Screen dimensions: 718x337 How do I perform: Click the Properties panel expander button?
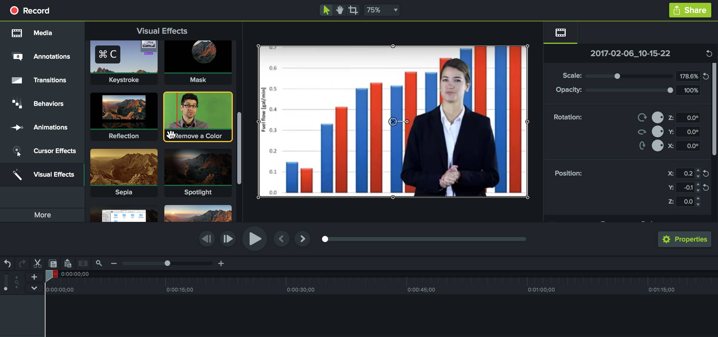coord(685,239)
